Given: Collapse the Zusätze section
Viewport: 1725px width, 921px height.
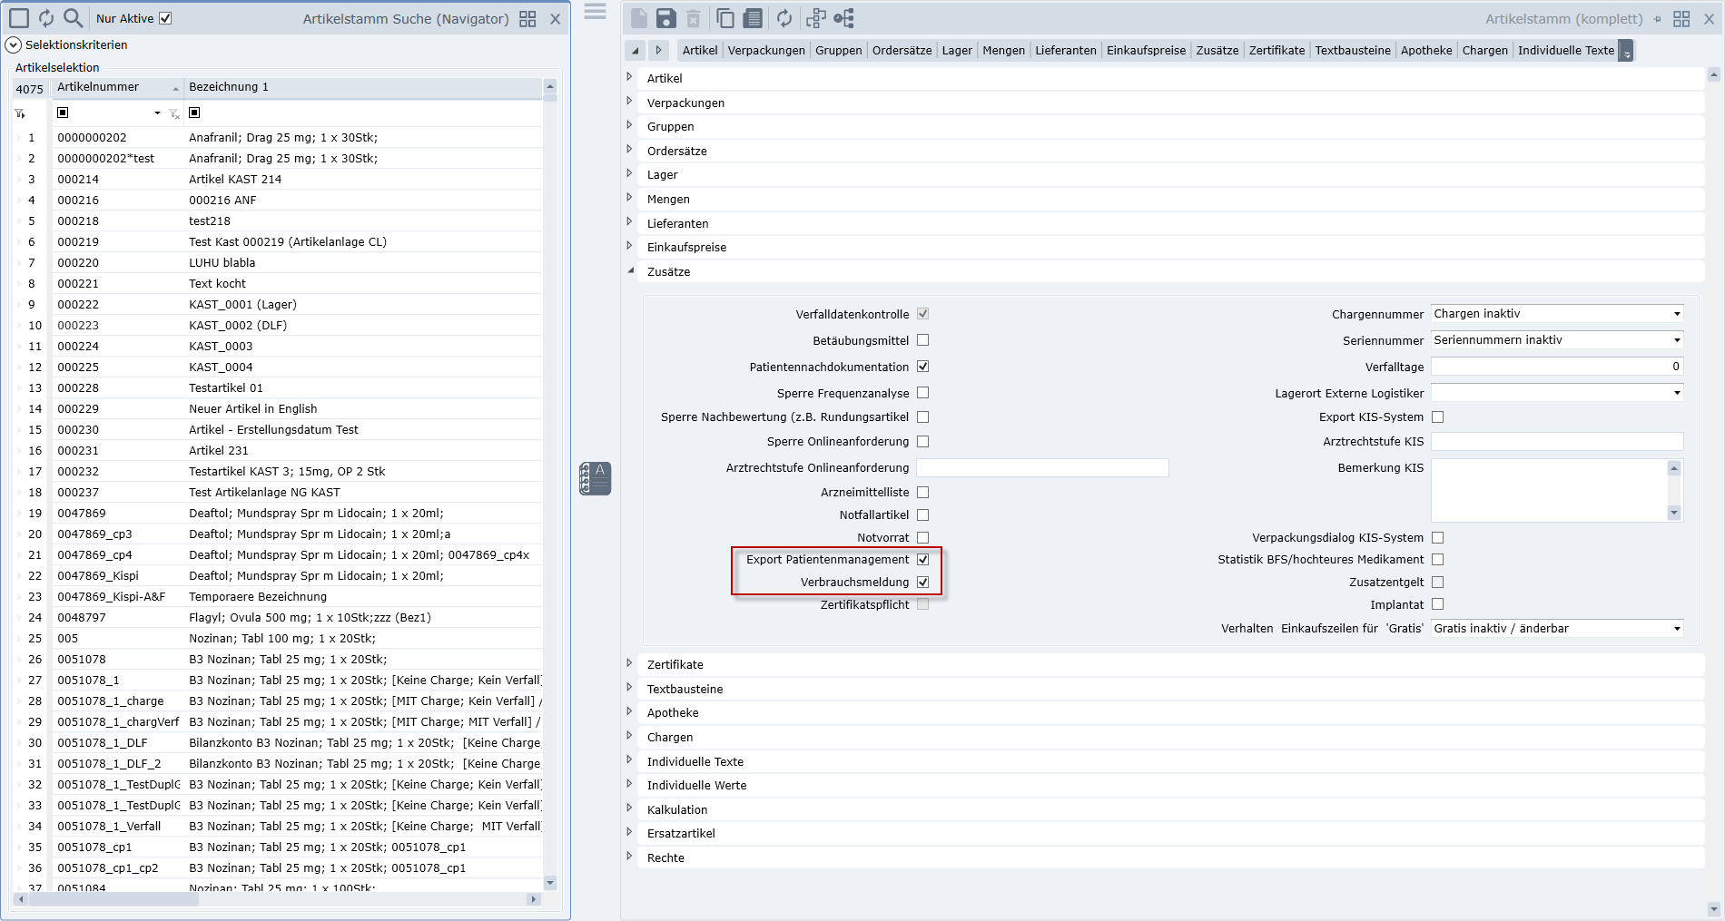Looking at the screenshot, I should click(x=630, y=270).
